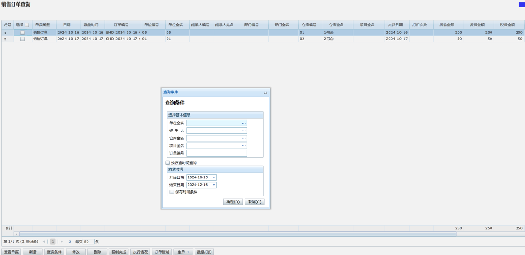Close the 查询条件 dialog with X
Image resolution: width=525 pixels, height=255 pixels.
click(x=265, y=92)
